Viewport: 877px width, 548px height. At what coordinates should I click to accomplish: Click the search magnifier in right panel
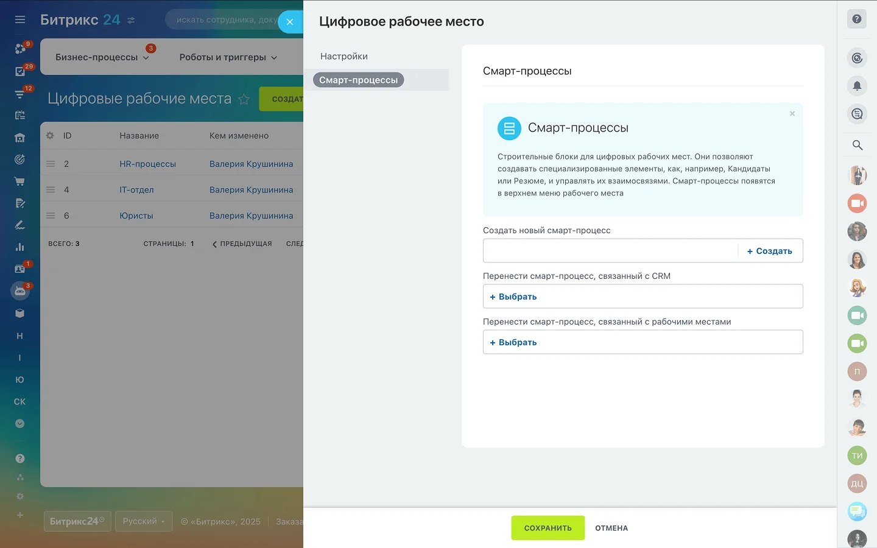pos(857,145)
